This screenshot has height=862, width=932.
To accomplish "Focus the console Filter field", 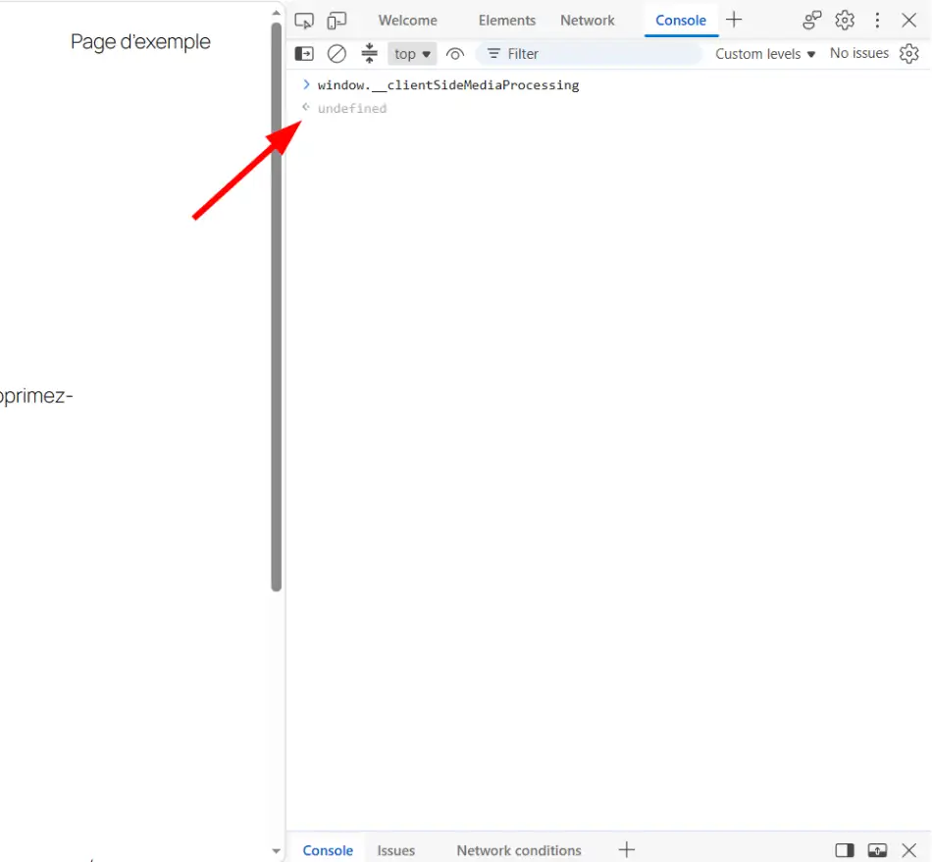I will point(589,54).
